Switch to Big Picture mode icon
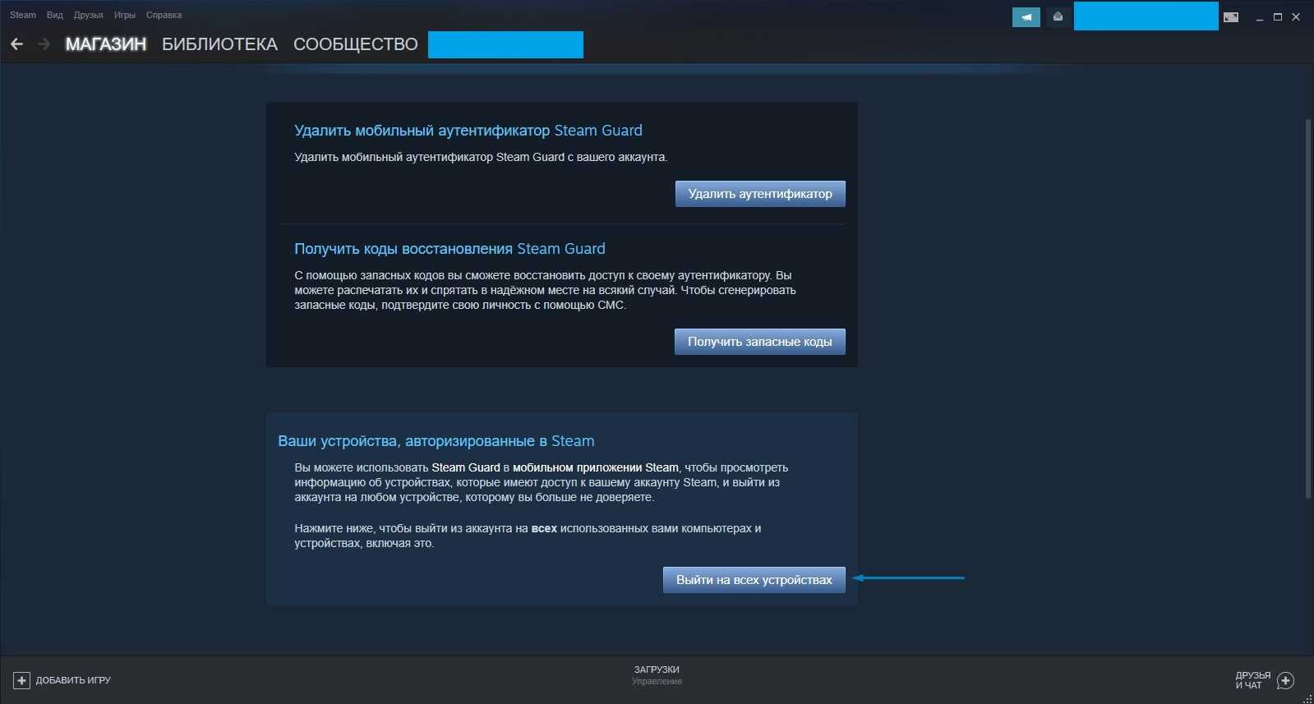 (1230, 16)
